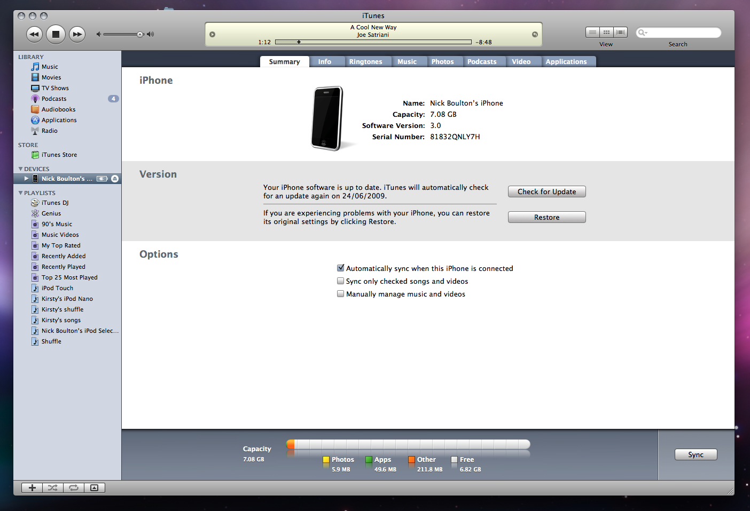750x511 pixels.
Task: Enable manually manage music and videos
Action: click(x=340, y=293)
